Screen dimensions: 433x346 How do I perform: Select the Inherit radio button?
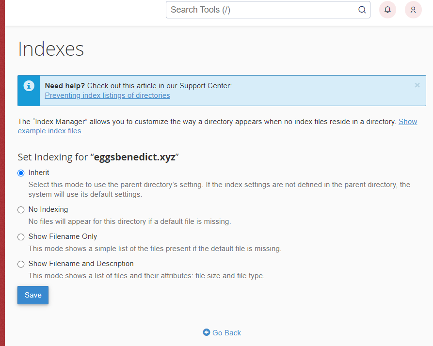(21, 173)
